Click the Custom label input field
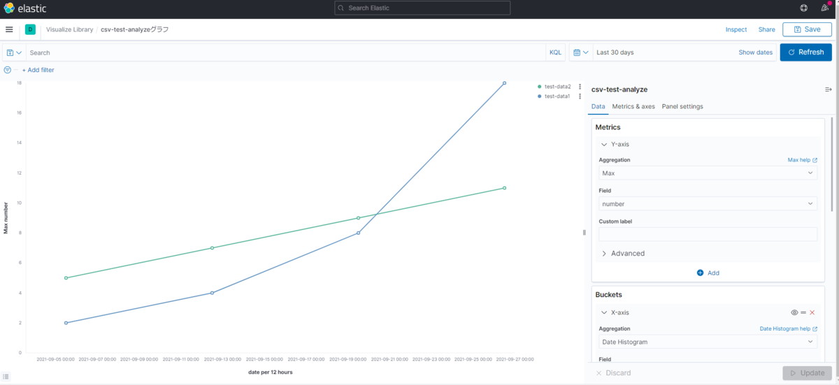The image size is (839, 385). [708, 234]
